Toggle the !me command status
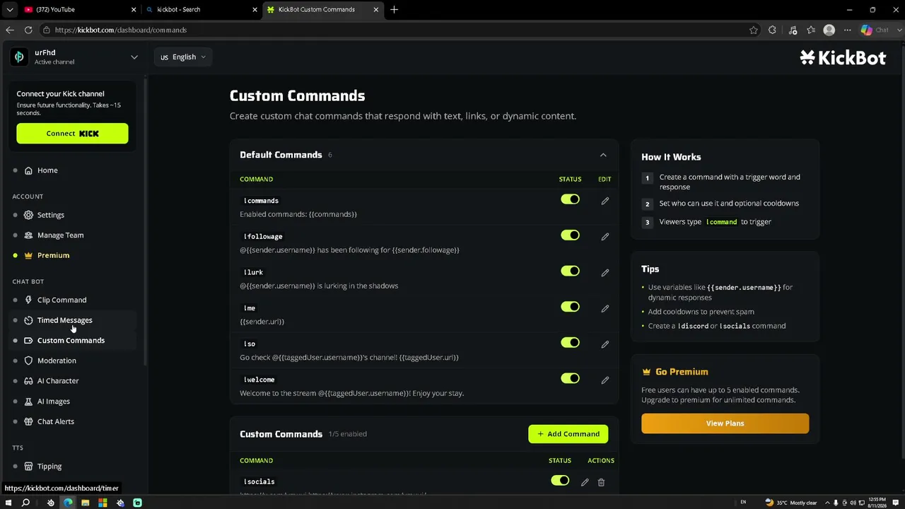Viewport: 905px width, 509px height. (570, 307)
